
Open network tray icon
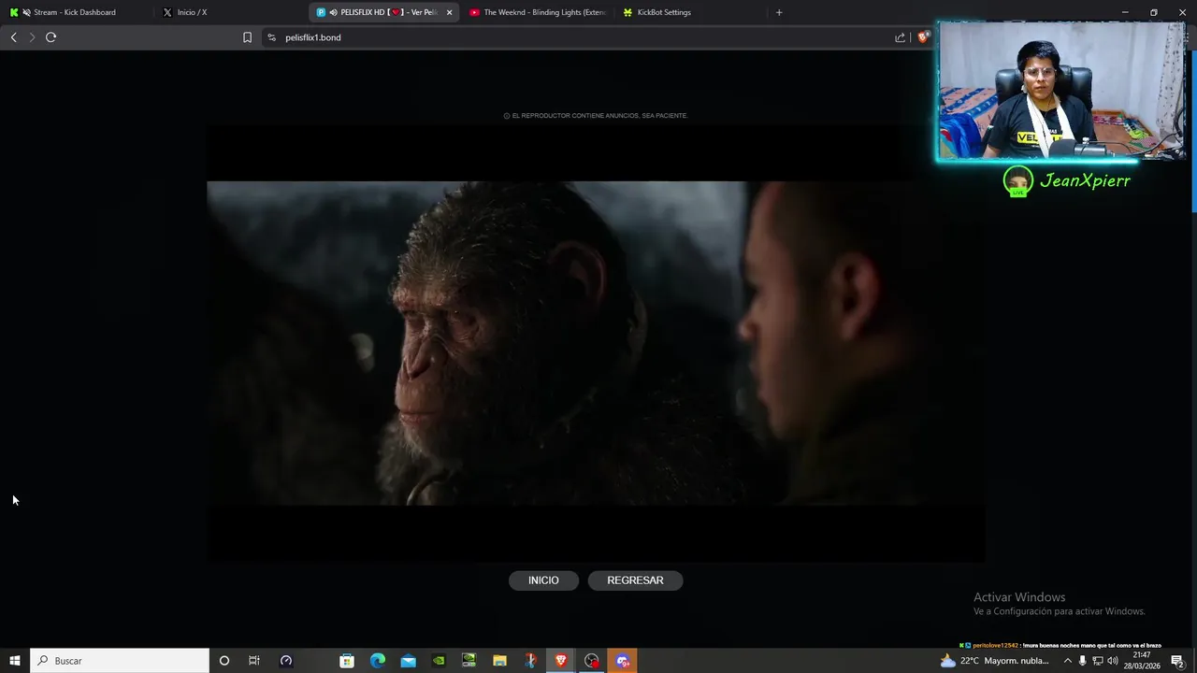(1098, 661)
